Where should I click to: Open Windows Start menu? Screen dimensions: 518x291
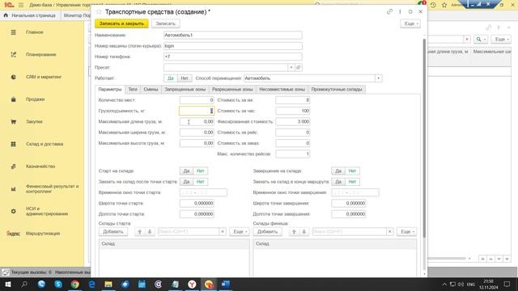[7, 284]
